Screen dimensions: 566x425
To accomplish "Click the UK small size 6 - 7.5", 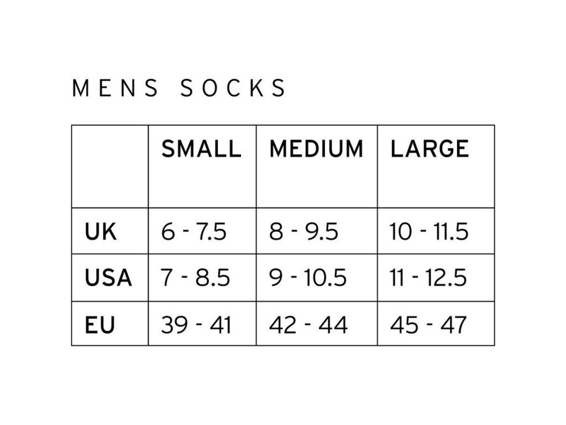I will (194, 232).
